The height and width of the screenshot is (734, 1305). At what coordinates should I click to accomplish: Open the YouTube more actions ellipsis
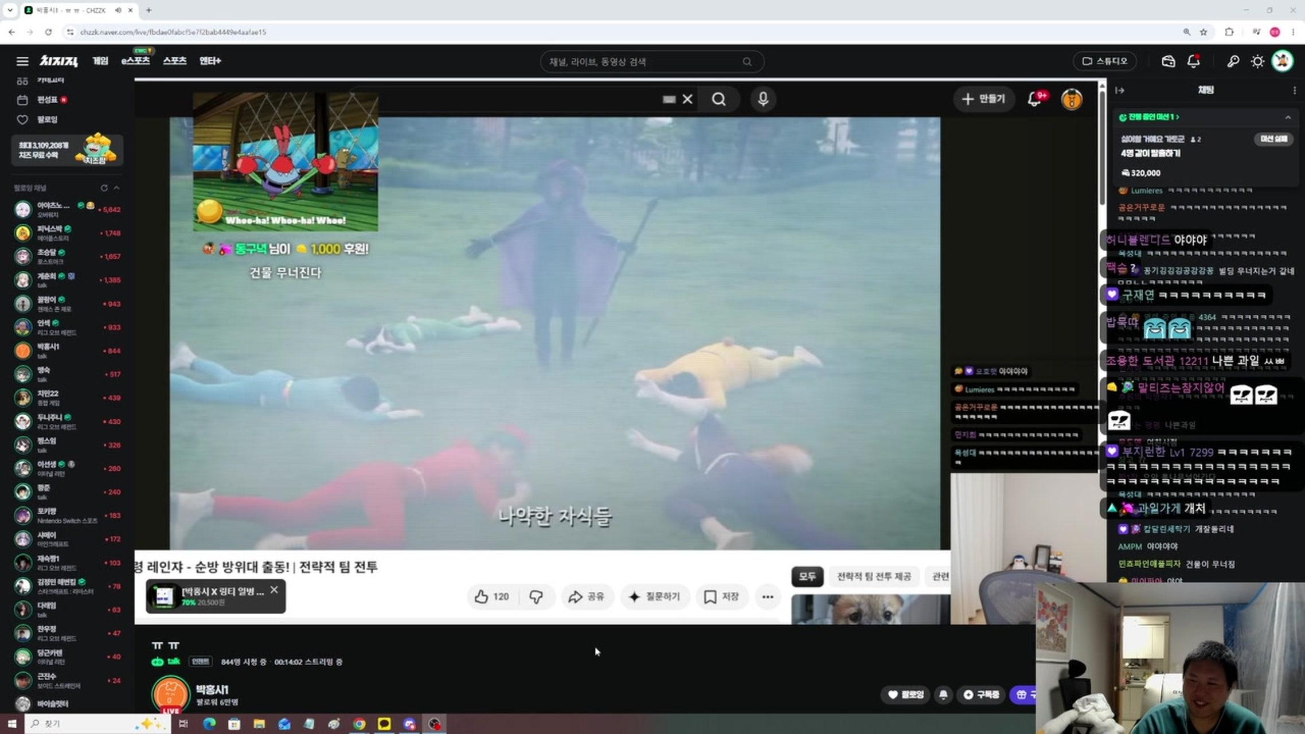768,597
